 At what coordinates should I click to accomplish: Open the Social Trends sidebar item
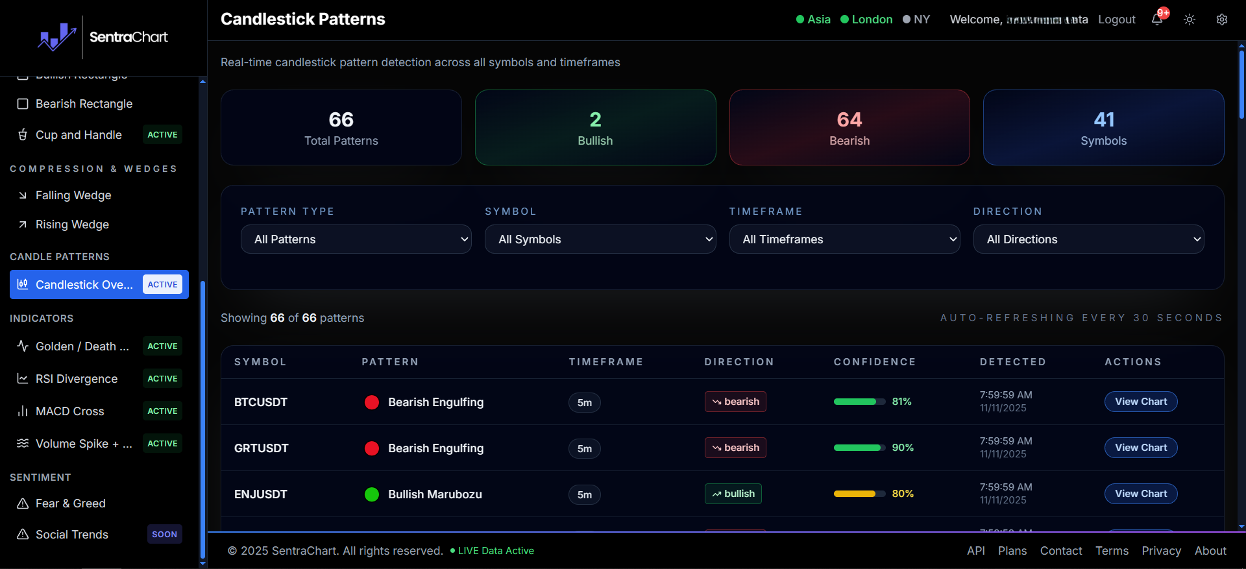[99, 534]
